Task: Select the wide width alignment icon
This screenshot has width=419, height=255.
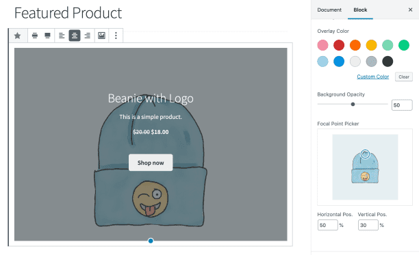Action: point(35,36)
